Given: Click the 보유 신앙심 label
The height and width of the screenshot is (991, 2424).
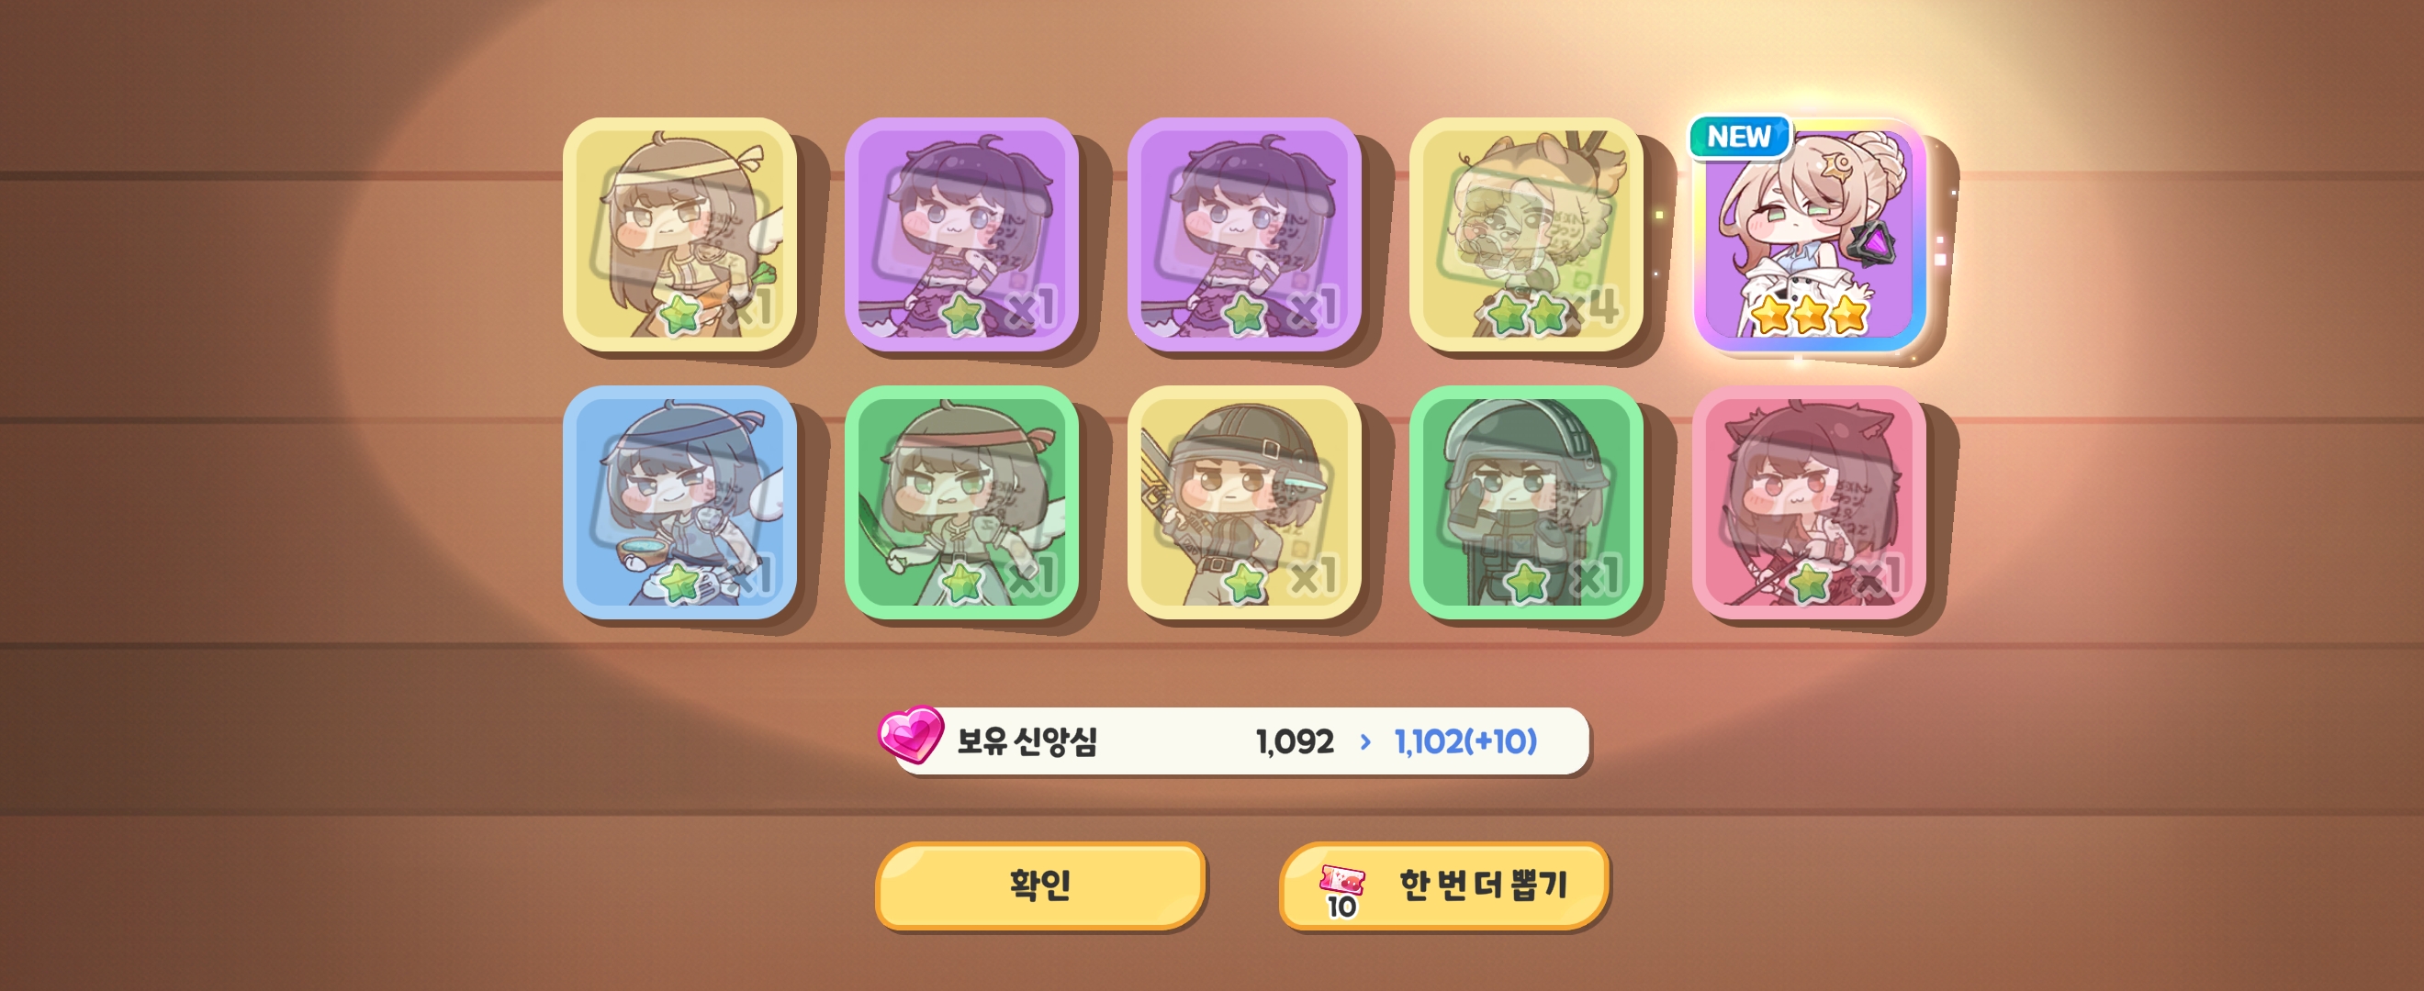Looking at the screenshot, I should pyautogui.click(x=1027, y=741).
